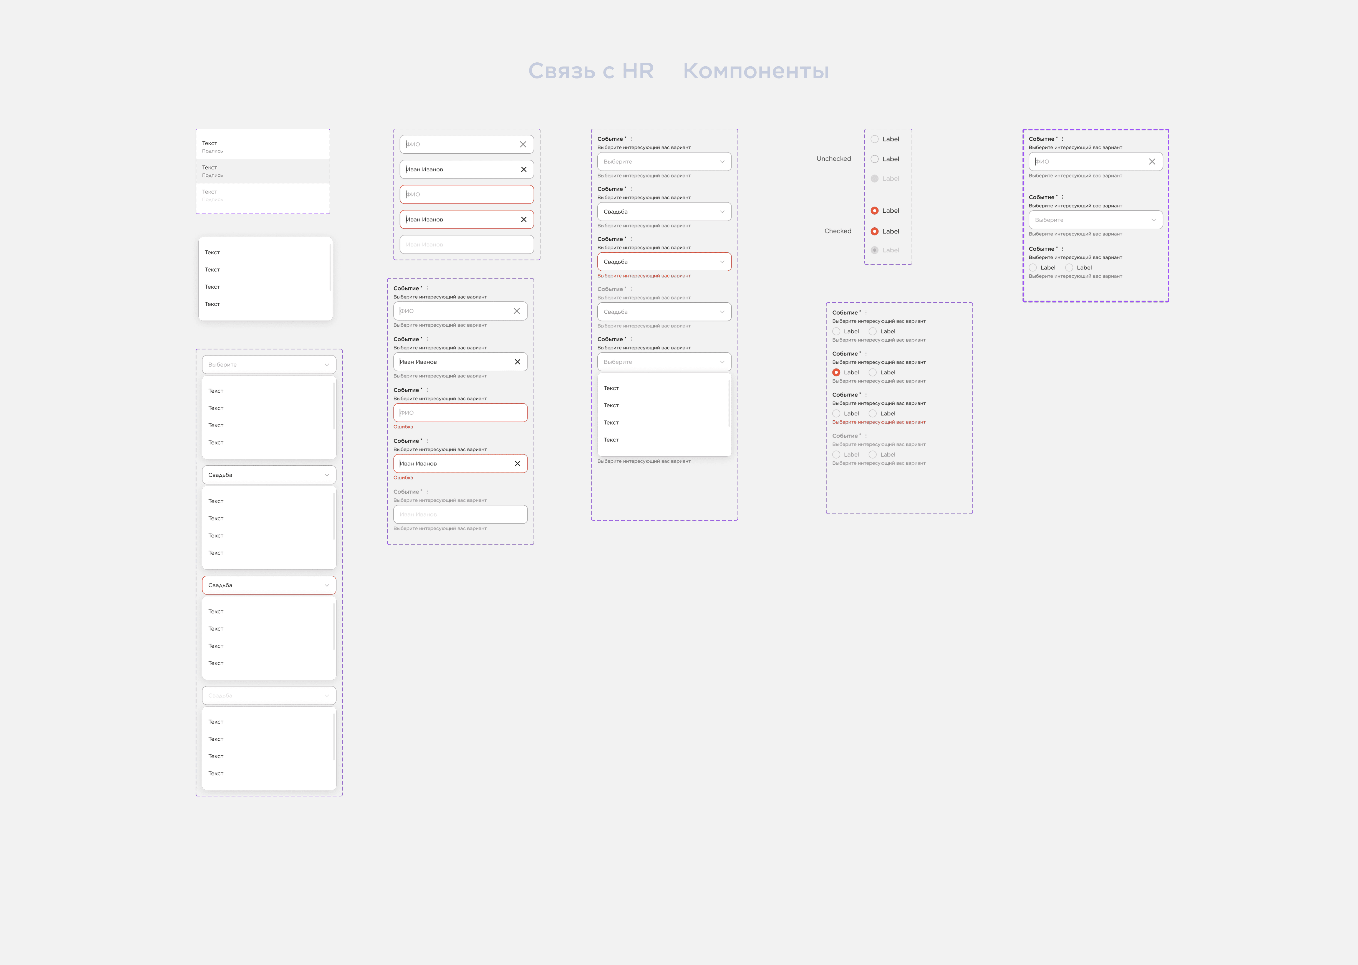Click the Связь с HR heading
Viewport: 1358px width, 965px height.
590,71
